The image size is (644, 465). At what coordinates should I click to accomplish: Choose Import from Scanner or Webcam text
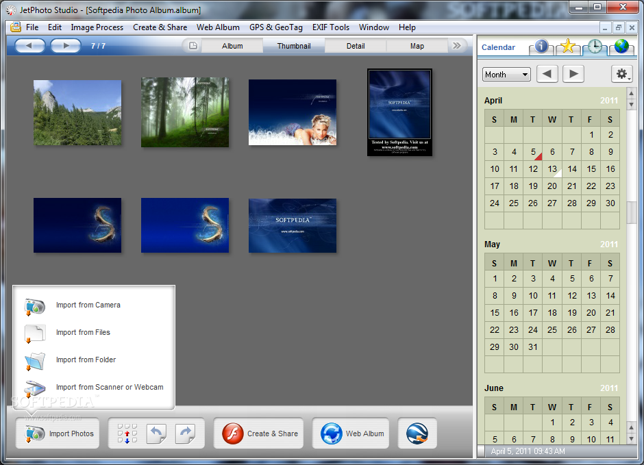tap(110, 387)
